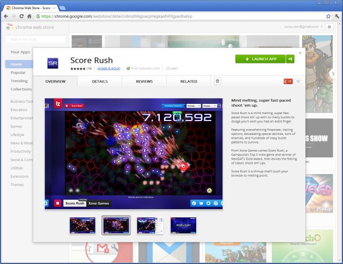Image resolution: width=343 pixels, height=264 pixels.
Task: Open Lifestyle category in sidebar
Action: 17,134
